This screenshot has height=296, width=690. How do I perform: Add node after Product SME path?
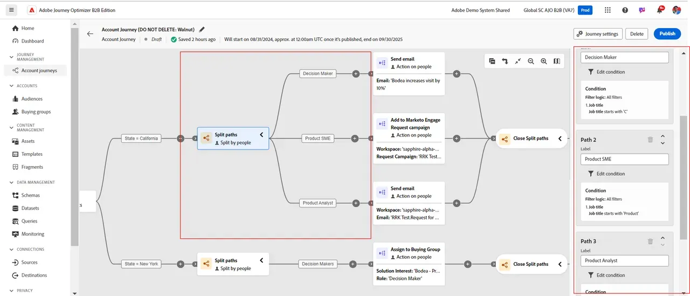pos(355,138)
